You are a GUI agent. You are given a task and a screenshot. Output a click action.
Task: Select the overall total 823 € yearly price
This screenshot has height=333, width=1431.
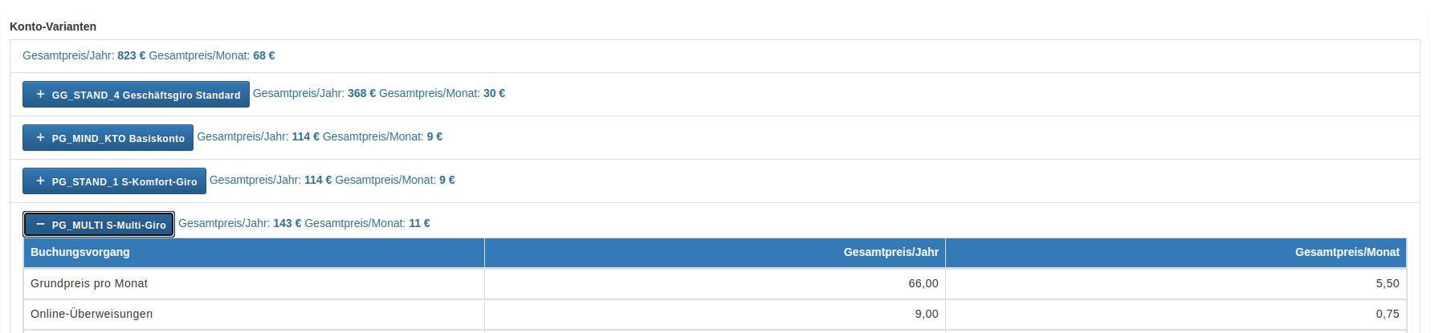pyautogui.click(x=132, y=55)
